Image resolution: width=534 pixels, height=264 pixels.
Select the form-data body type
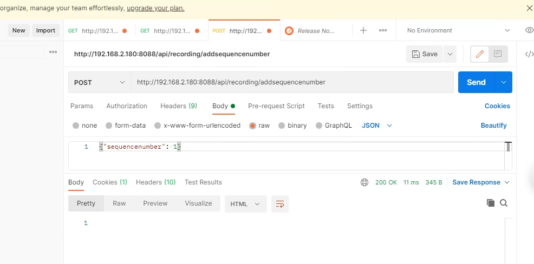(x=126, y=126)
